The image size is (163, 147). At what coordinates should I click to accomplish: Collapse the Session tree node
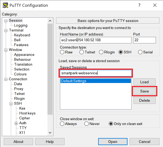click(6, 21)
